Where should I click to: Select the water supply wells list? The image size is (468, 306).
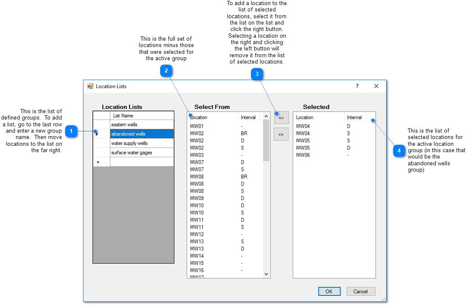tap(142, 143)
